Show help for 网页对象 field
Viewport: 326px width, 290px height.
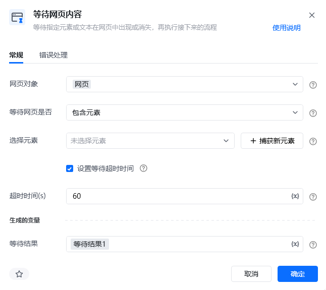(x=313, y=85)
